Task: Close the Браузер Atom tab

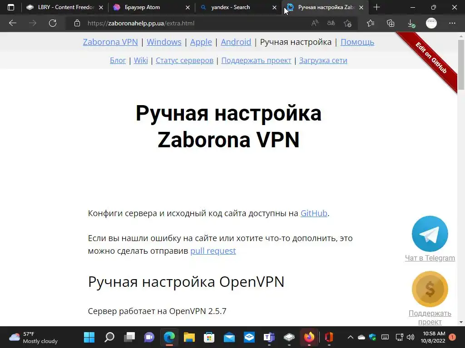Action: click(x=188, y=7)
